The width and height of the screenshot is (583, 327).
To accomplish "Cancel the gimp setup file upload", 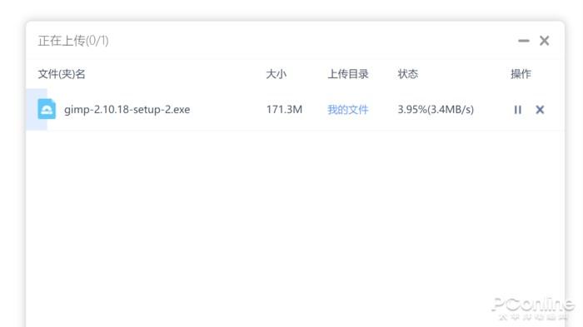I will click(x=540, y=110).
